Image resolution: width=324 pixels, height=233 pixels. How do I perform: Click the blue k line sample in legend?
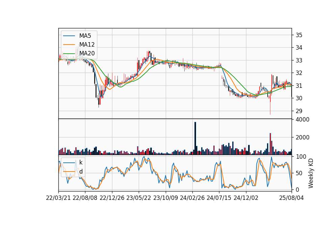(x=69, y=163)
